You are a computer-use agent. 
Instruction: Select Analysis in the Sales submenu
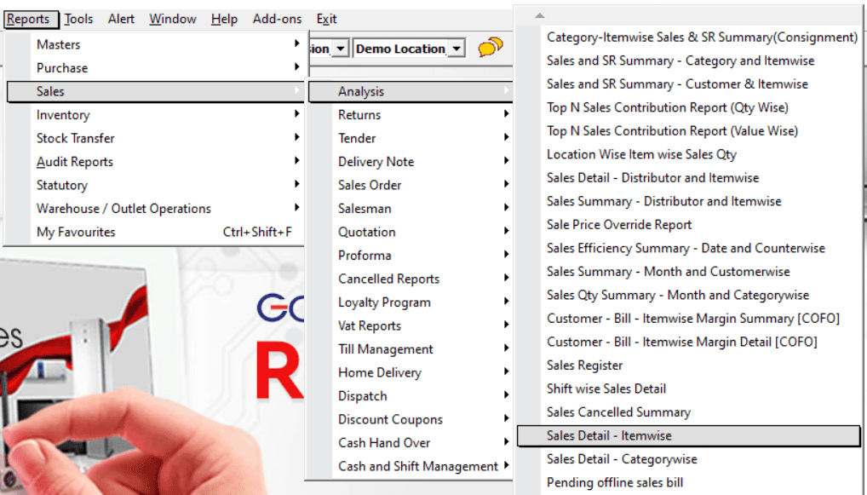[411, 91]
